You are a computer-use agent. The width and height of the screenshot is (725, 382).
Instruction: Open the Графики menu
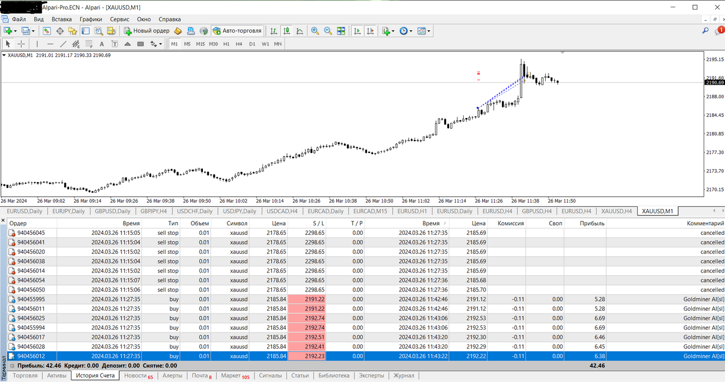(x=90, y=19)
